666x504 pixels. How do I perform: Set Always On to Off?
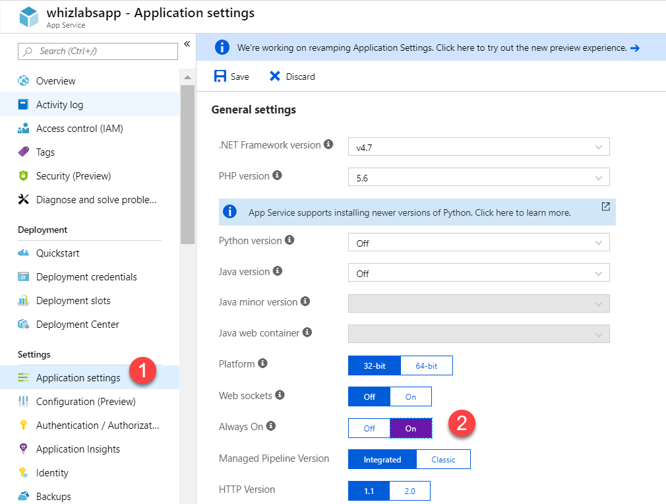pos(369,428)
